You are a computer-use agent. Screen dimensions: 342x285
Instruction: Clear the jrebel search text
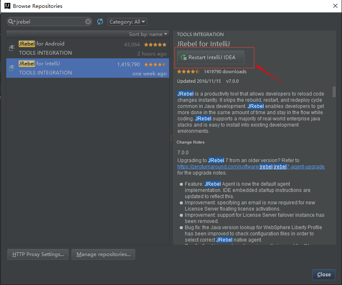click(x=88, y=22)
